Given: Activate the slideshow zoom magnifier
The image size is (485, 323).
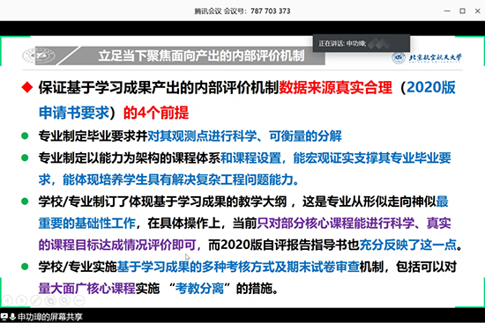Looking at the screenshot, I should pos(64,300).
